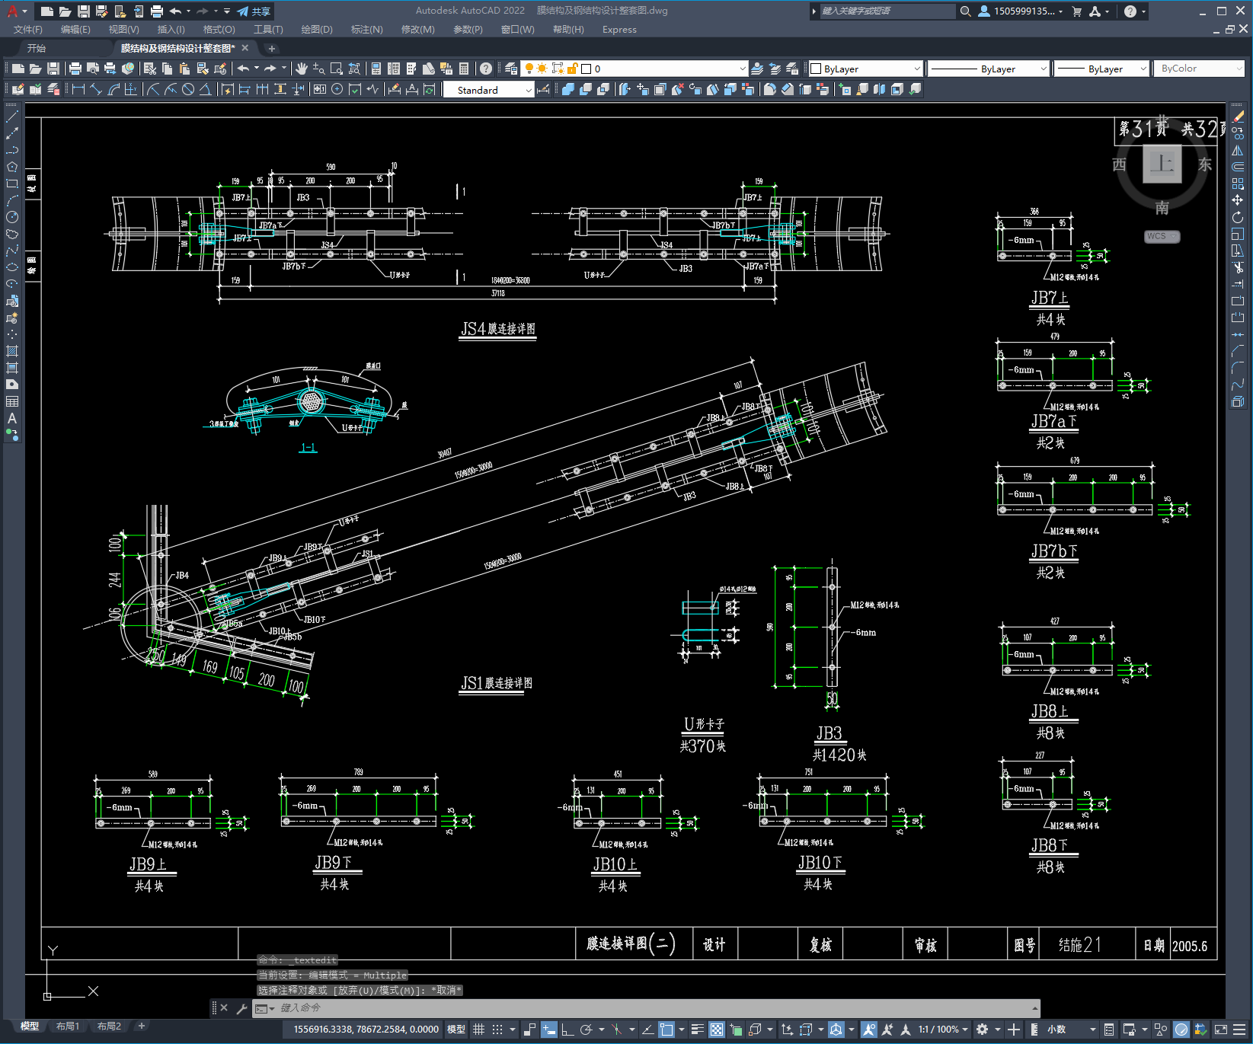Select the Hatch tool in left toolbar
1253x1044 pixels.
coord(12,351)
